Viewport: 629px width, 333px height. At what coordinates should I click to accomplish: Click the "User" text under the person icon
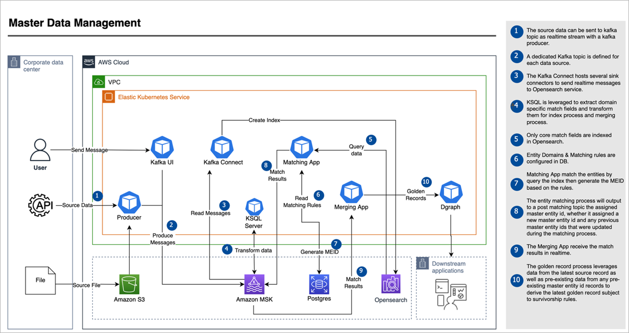[40, 168]
